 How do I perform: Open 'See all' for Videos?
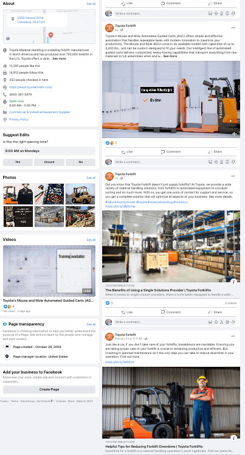(x=91, y=240)
